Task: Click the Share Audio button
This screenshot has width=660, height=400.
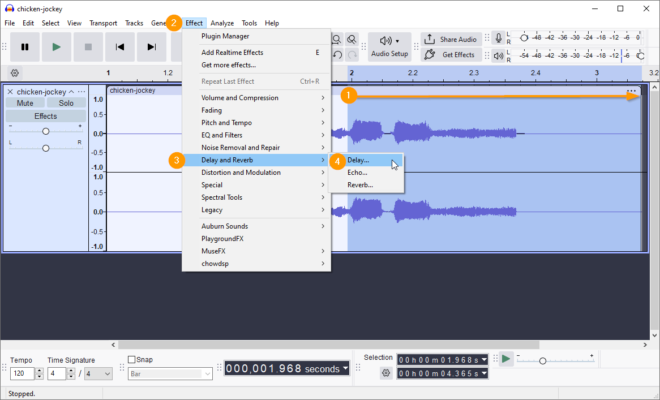Action: point(451,39)
